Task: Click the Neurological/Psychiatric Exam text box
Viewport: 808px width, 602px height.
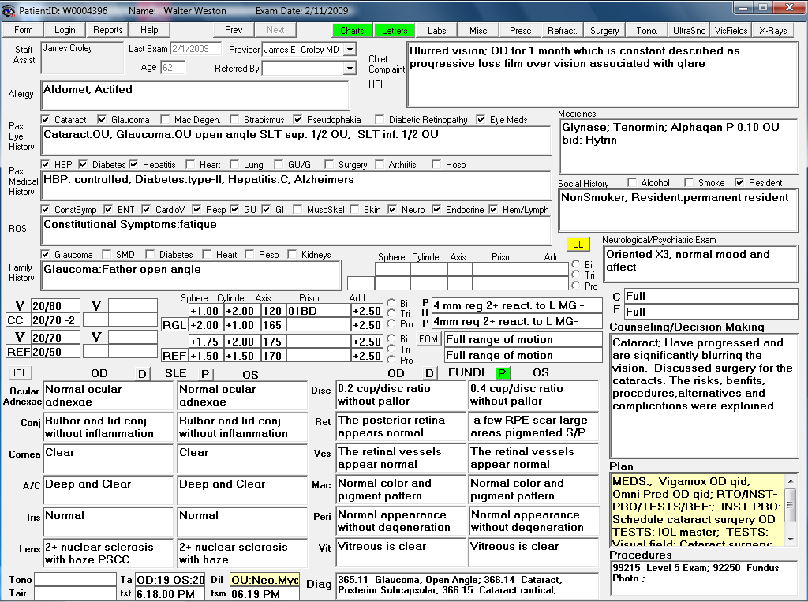Action: point(701,264)
